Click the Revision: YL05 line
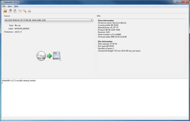The image size is (190, 121). point(104,32)
